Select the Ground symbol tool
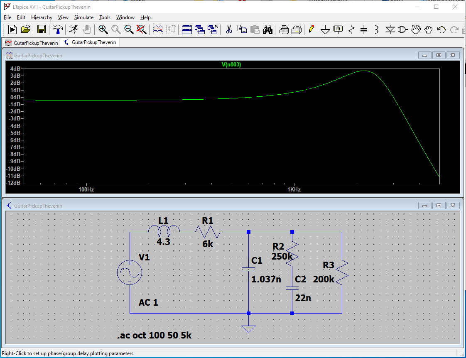This screenshot has width=466, height=358. click(x=325, y=29)
